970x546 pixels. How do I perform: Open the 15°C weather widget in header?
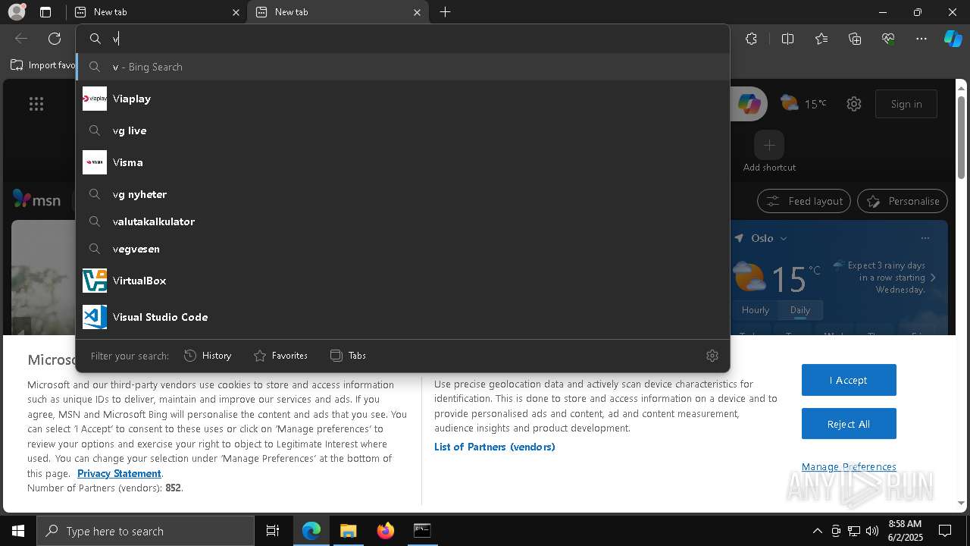point(803,104)
